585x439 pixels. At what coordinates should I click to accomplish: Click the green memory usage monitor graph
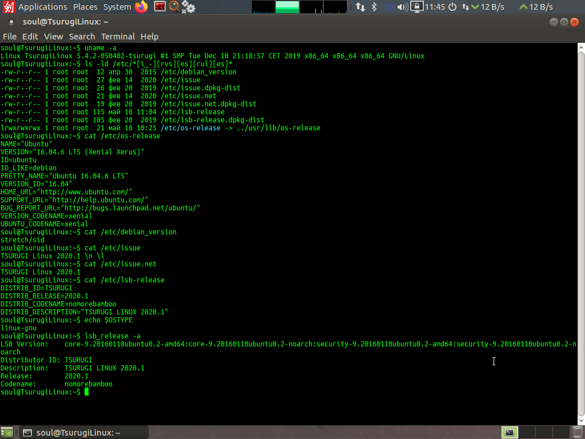[287, 7]
